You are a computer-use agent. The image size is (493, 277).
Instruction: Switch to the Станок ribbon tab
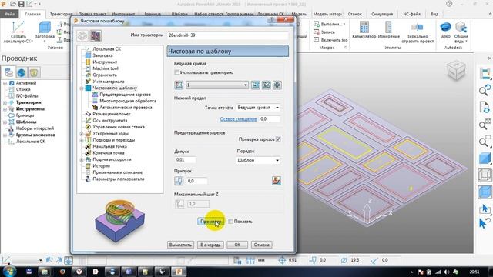(x=354, y=14)
